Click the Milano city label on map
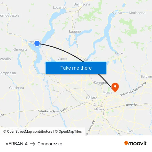The height and width of the screenshot is (152, 152). pos(99,109)
